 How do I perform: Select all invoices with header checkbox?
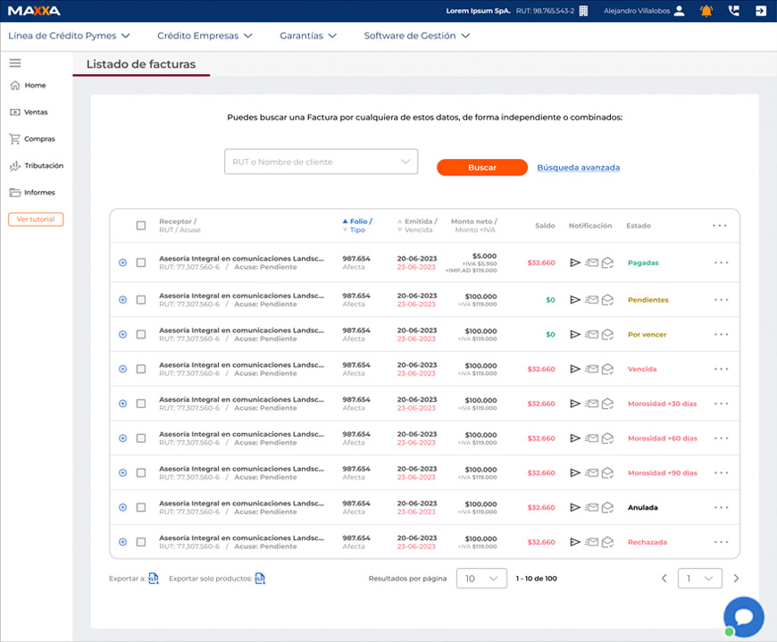(x=141, y=225)
